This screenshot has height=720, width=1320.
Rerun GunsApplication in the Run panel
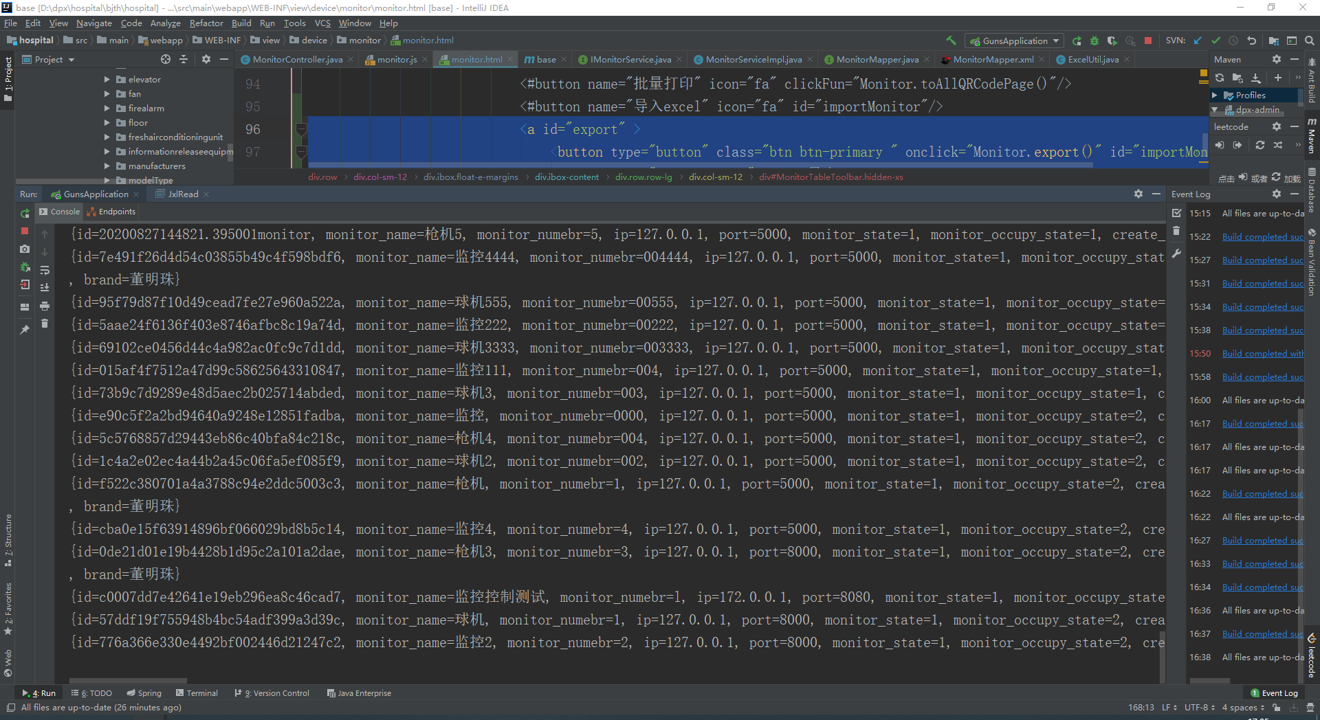[x=25, y=213]
